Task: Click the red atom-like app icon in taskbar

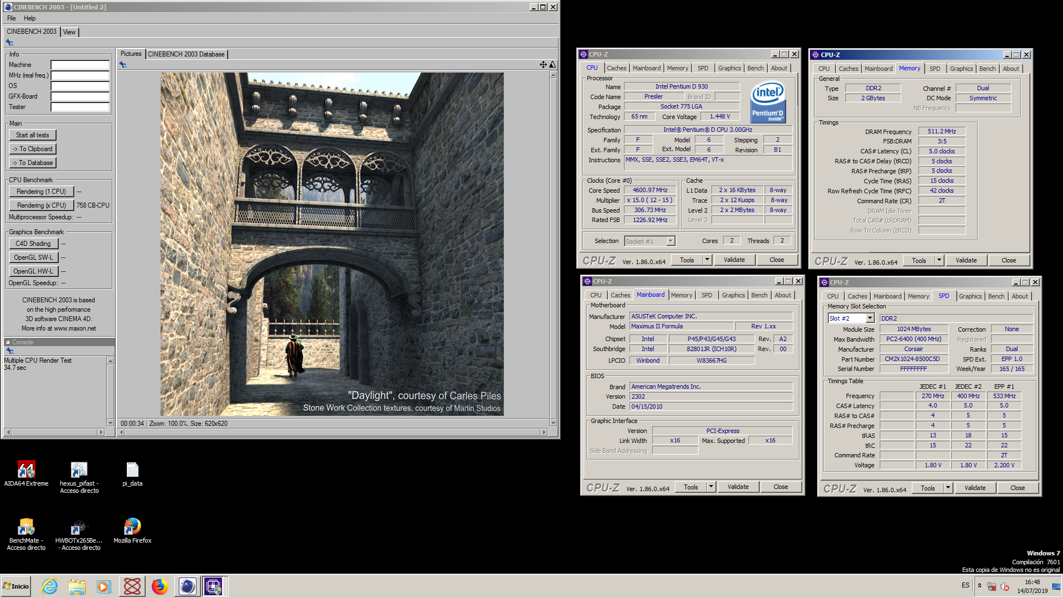Action: (x=132, y=586)
